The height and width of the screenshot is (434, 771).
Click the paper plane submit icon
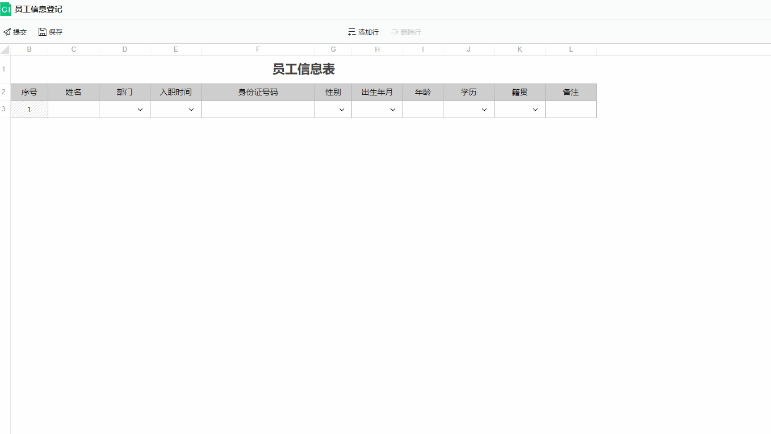point(6,31)
